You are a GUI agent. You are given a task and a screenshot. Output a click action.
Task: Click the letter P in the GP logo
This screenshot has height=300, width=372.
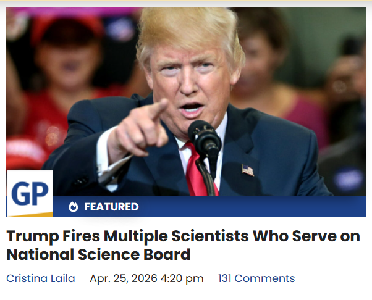[x=38, y=193]
